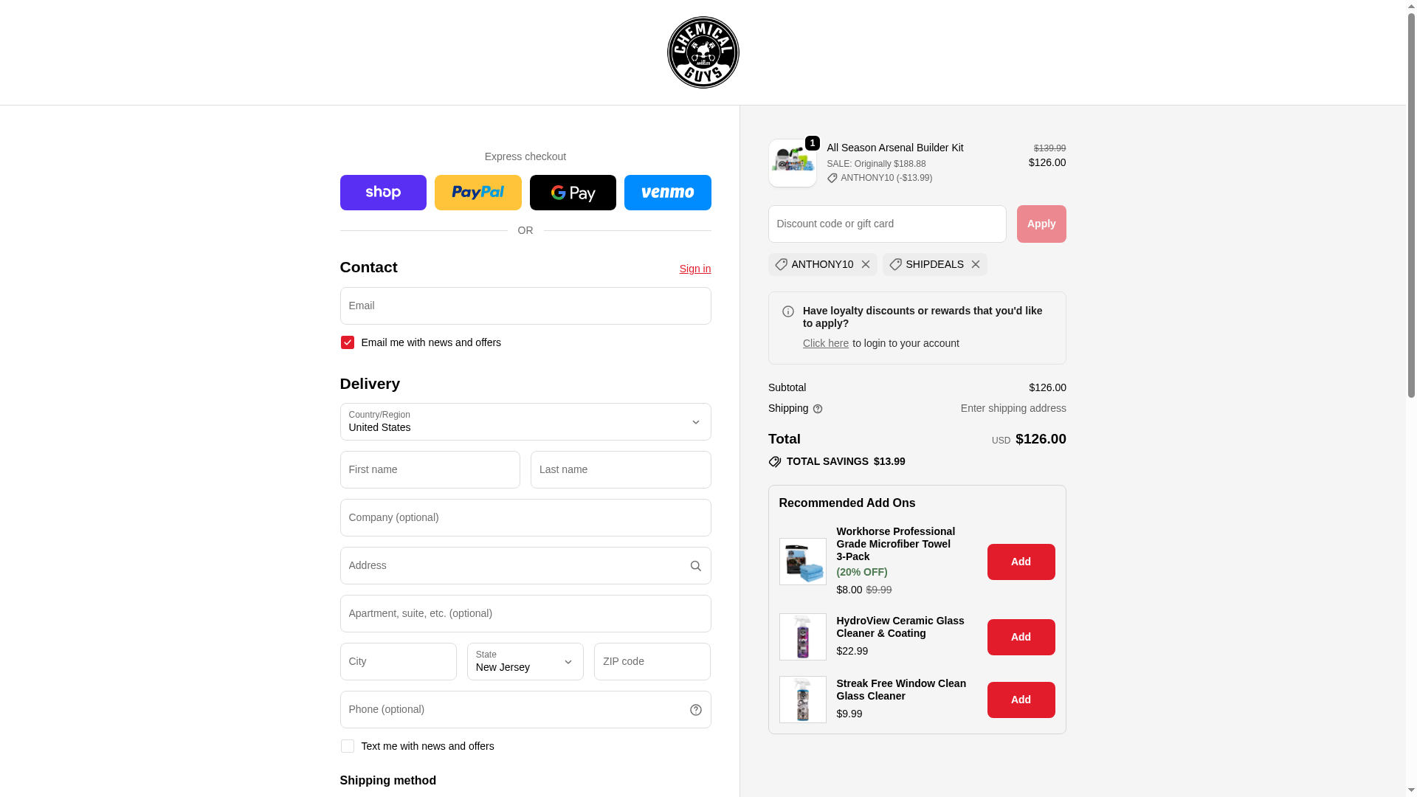Remove the ANTHONY10 discount code

866,264
